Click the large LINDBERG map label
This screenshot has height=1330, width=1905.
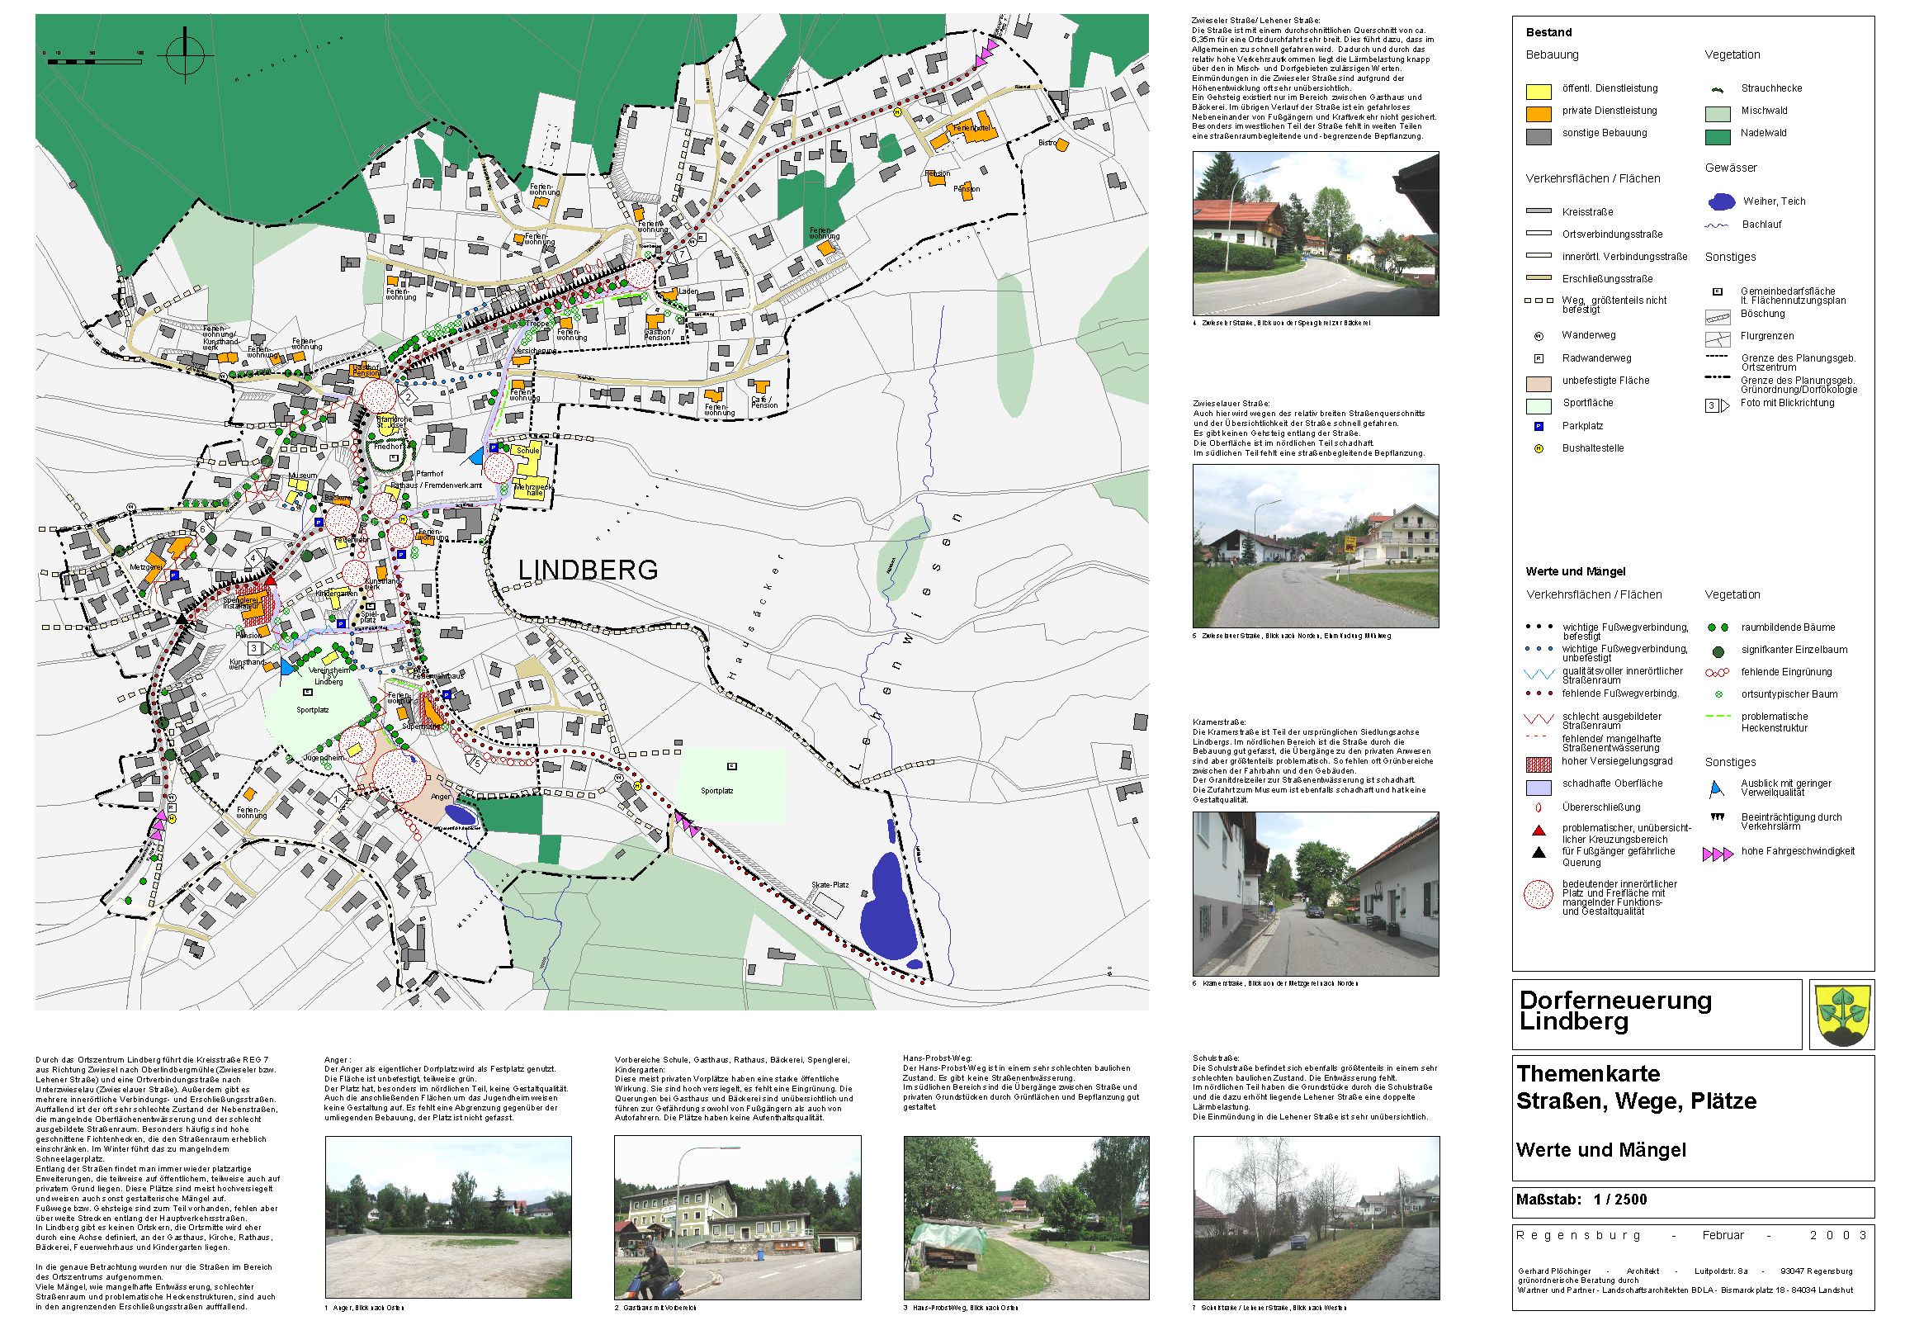point(588,570)
